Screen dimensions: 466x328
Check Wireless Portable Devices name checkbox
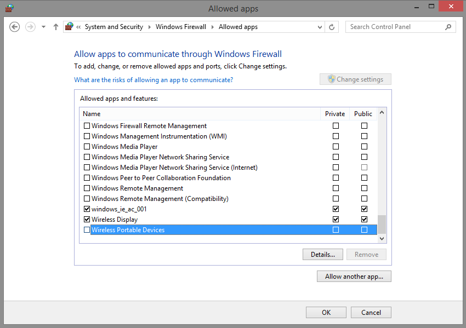pos(87,230)
